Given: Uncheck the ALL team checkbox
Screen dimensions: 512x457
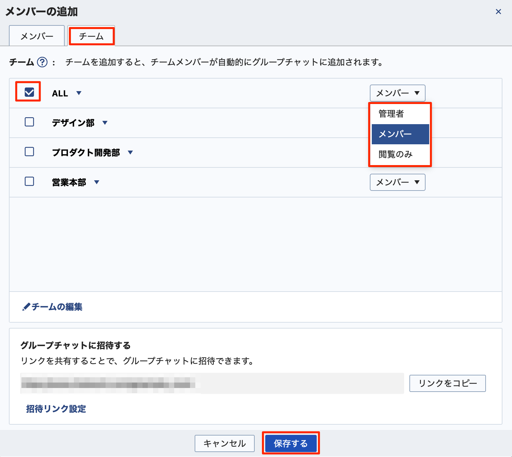Looking at the screenshot, I should coord(29,92).
